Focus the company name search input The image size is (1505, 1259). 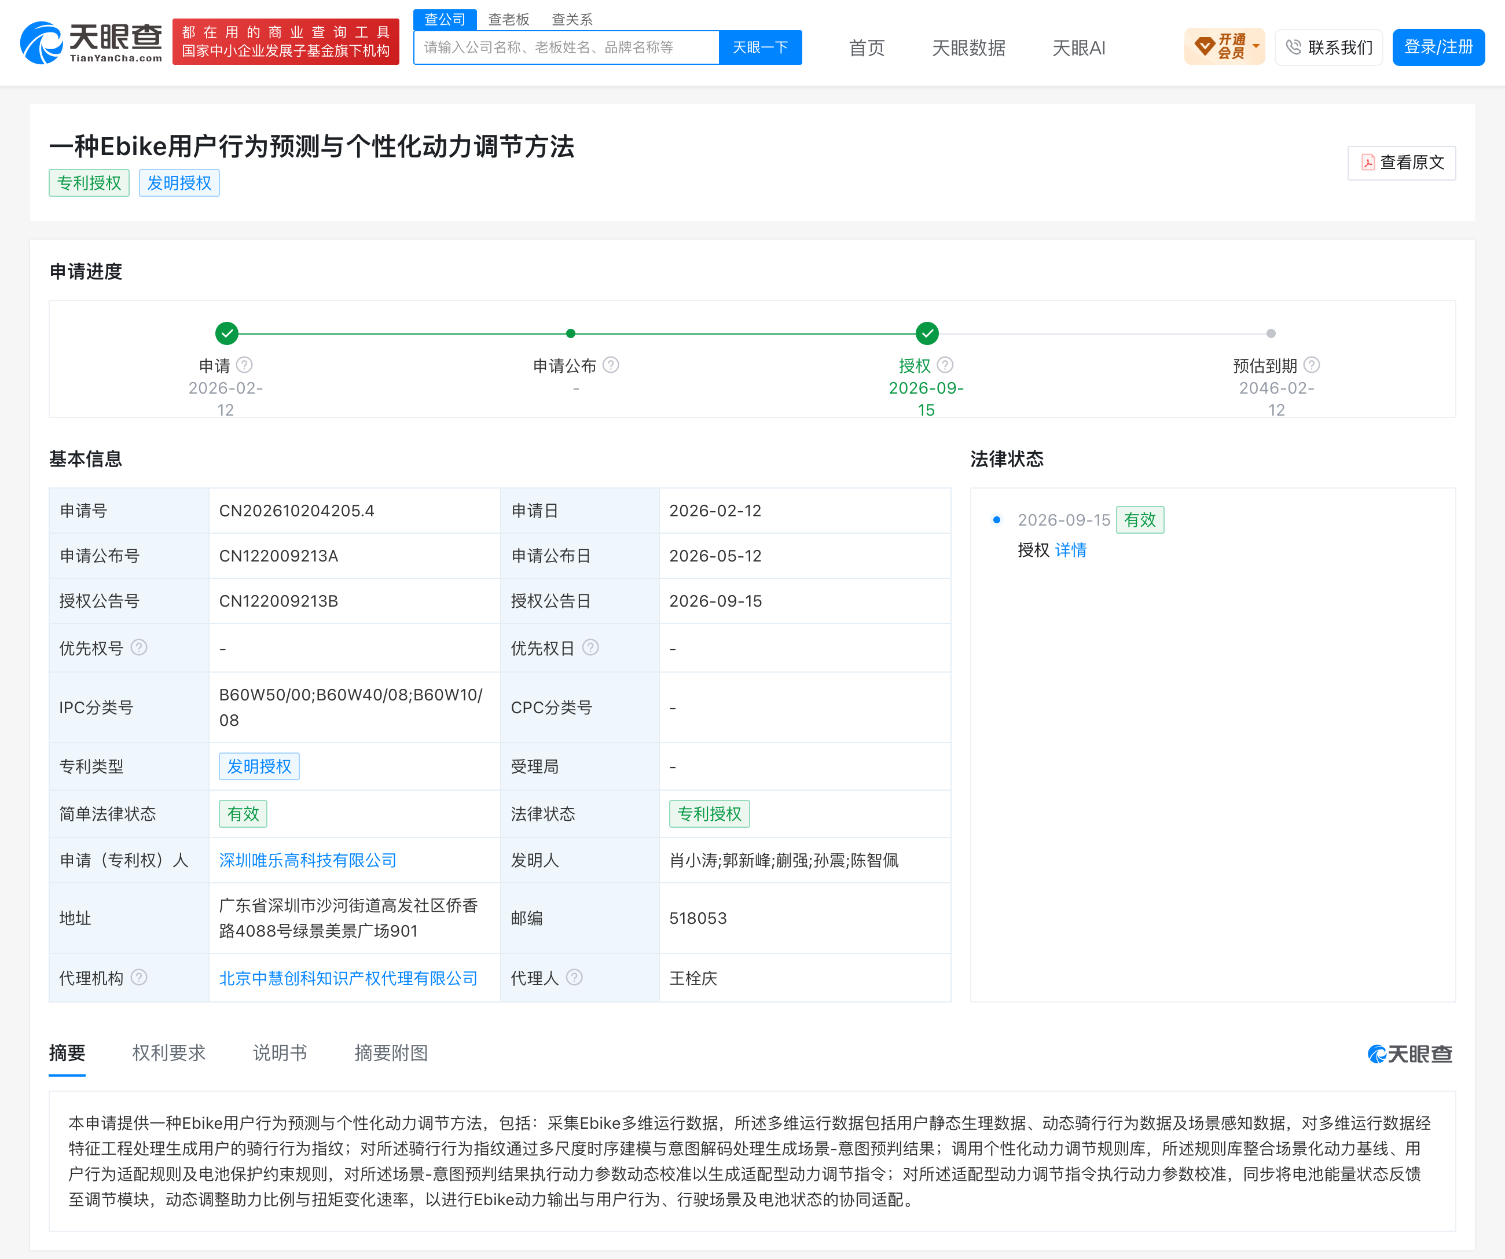(x=566, y=47)
